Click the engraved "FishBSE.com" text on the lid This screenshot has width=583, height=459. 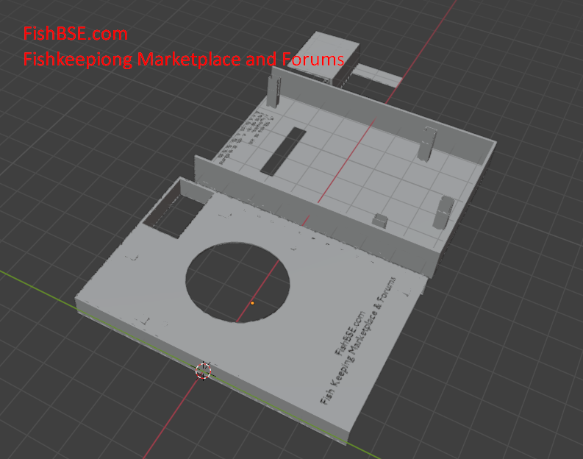click(x=351, y=333)
